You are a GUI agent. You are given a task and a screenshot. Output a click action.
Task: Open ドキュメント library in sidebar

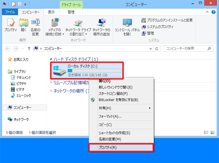tap(21, 78)
